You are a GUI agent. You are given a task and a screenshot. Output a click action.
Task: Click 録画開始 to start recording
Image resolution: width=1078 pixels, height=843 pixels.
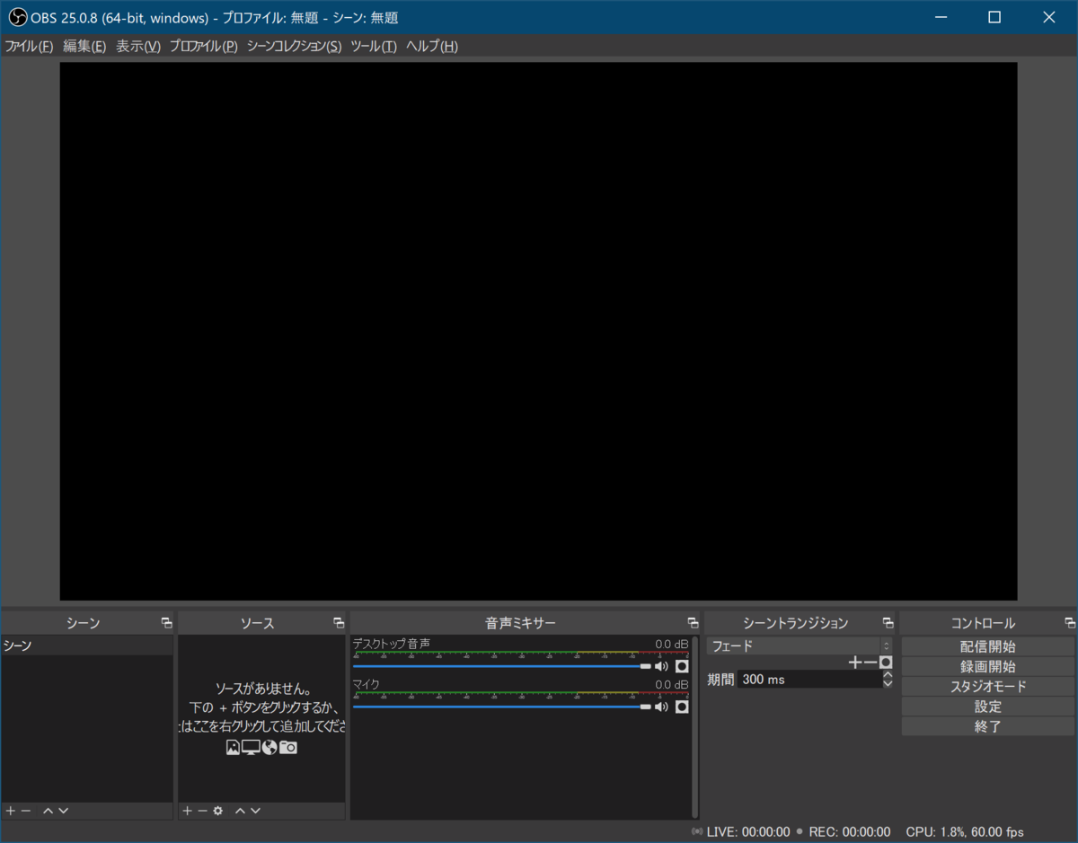[x=987, y=666]
